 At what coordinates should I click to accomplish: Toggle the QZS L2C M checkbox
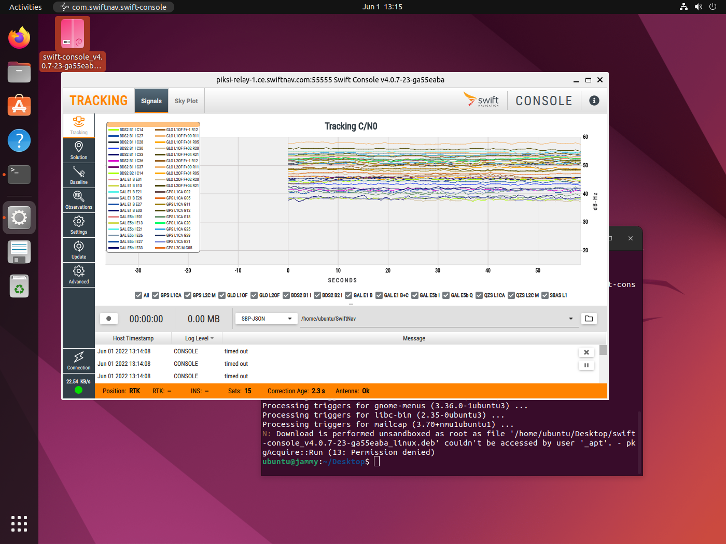511,295
